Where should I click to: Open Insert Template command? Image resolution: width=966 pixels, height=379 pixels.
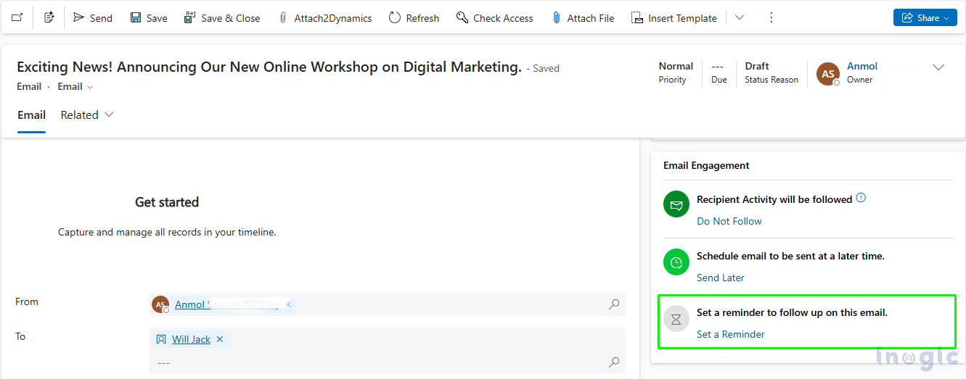674,17
